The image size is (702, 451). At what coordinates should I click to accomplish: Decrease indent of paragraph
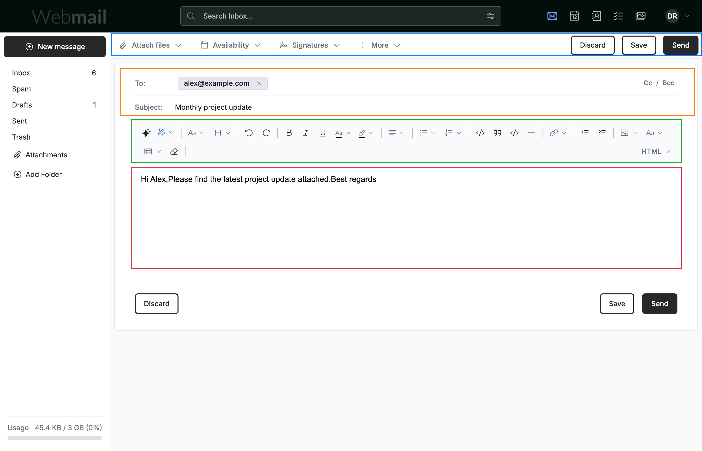coord(585,133)
